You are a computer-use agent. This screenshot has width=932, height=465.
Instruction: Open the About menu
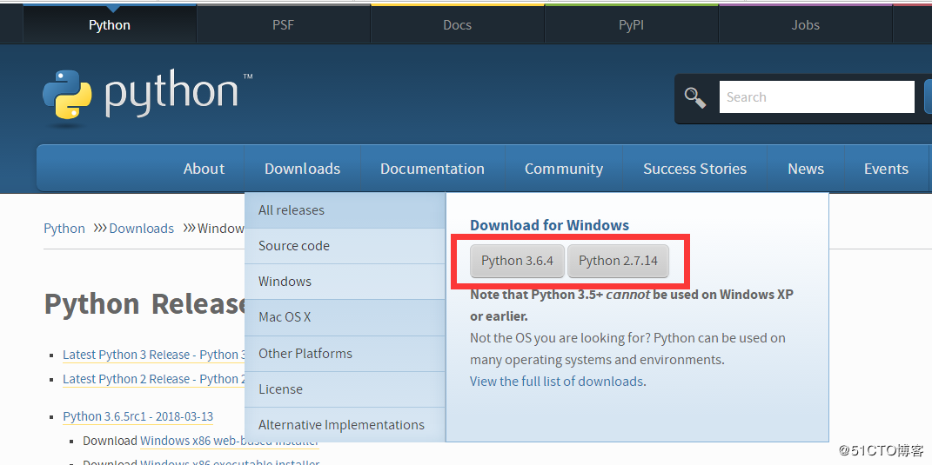(x=204, y=169)
